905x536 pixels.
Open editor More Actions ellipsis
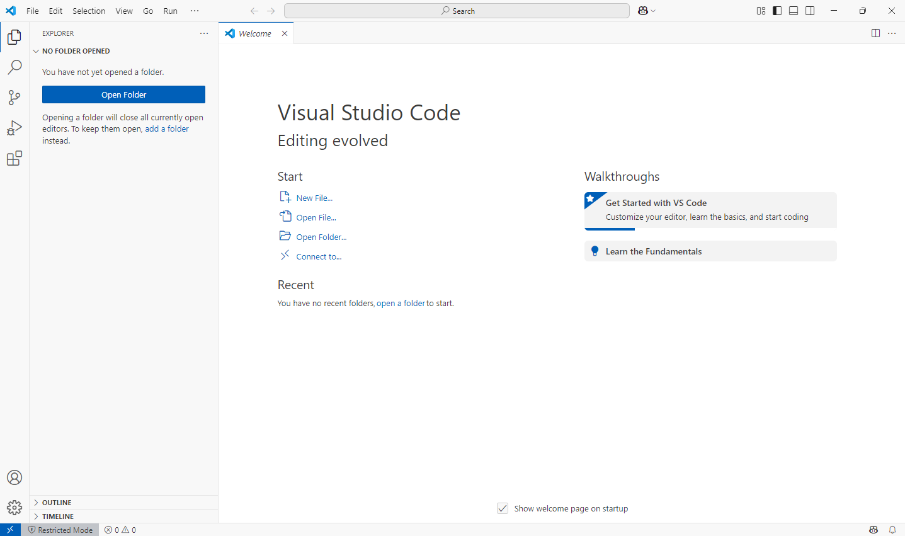tap(892, 33)
